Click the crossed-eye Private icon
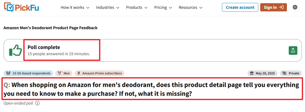Viewport: 305px width, 112px height. (x=284, y=73)
